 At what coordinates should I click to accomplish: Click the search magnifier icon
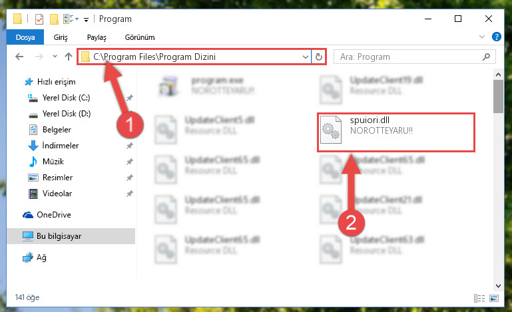(x=486, y=57)
